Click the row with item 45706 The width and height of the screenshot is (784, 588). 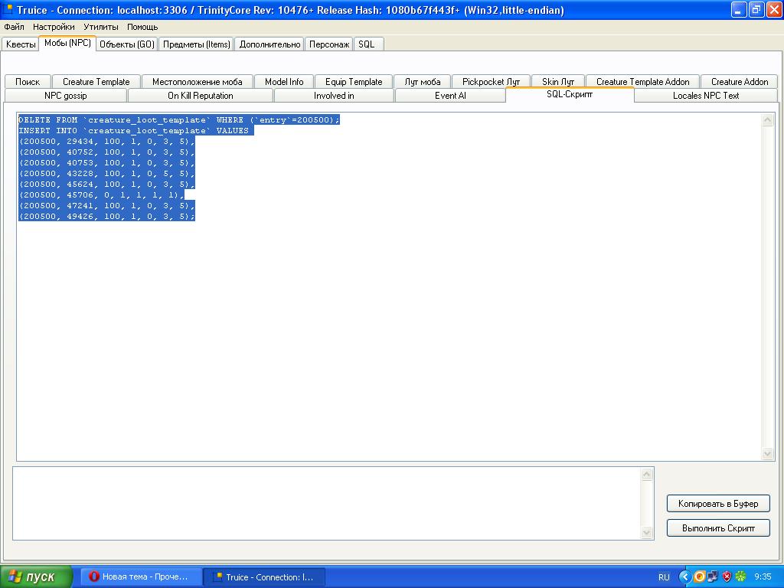[x=101, y=195]
